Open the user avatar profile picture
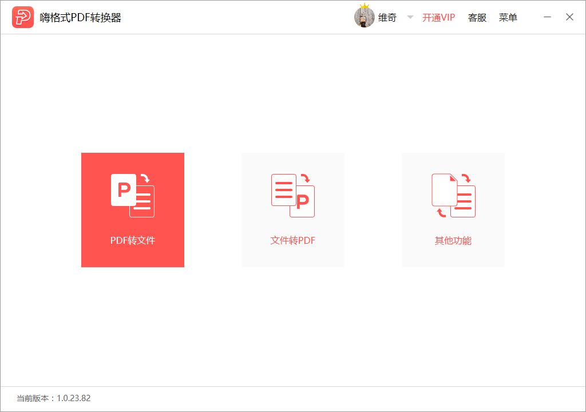This screenshot has height=412, width=586. click(x=364, y=17)
